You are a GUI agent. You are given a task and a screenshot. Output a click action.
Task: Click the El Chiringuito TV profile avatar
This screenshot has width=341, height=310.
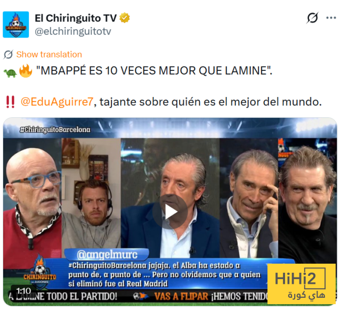[15, 25]
